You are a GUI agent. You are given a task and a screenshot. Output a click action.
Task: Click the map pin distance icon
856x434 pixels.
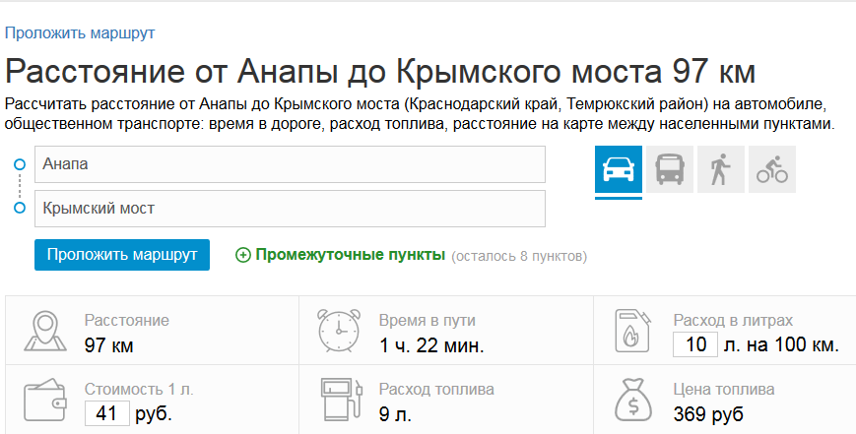[45, 331]
